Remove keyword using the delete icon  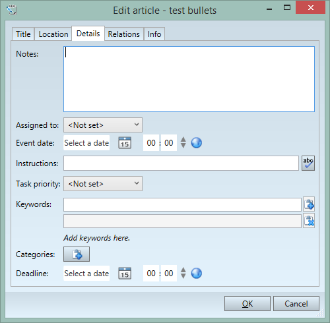point(309,221)
